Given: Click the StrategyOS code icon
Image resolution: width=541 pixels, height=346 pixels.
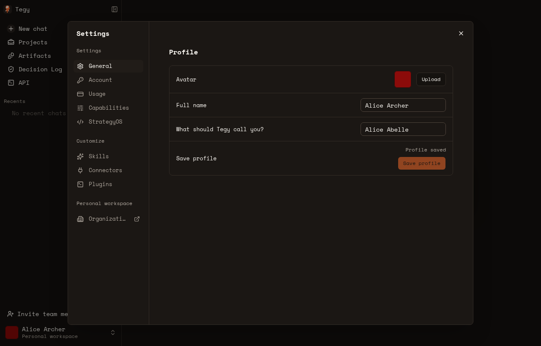Looking at the screenshot, I should (x=80, y=122).
